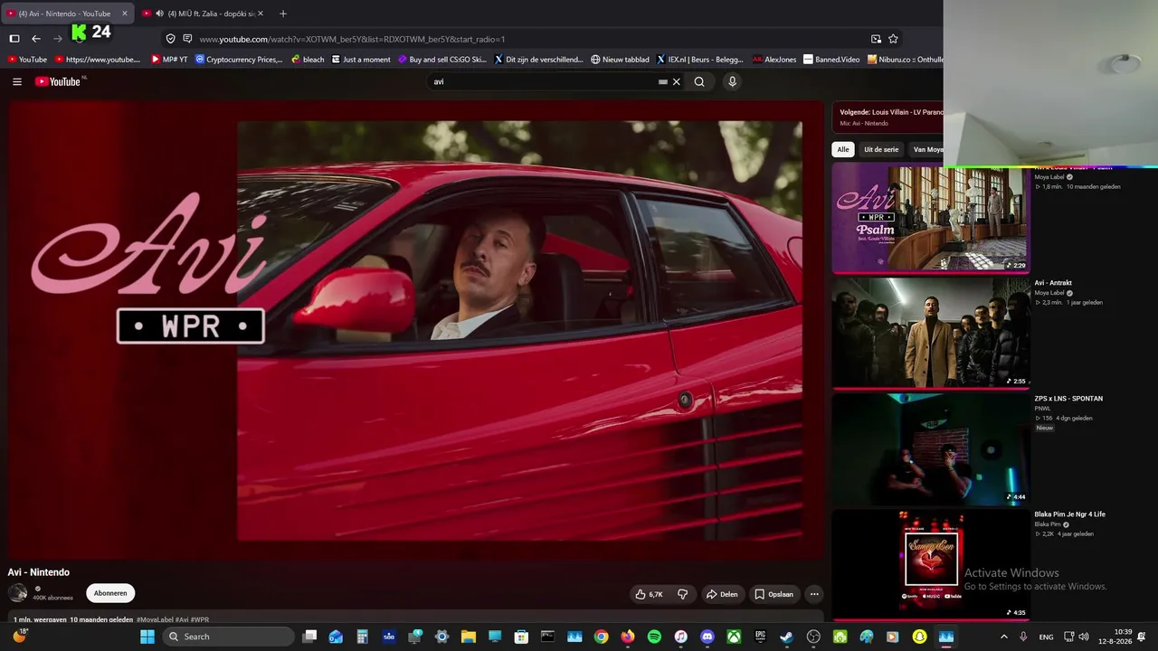Image resolution: width=1158 pixels, height=651 pixels.
Task: Open more actions menu below the video
Action: tap(814, 594)
